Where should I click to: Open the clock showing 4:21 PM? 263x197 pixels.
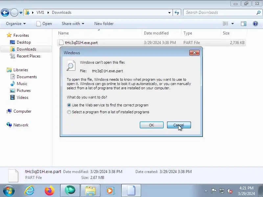tap(246, 191)
